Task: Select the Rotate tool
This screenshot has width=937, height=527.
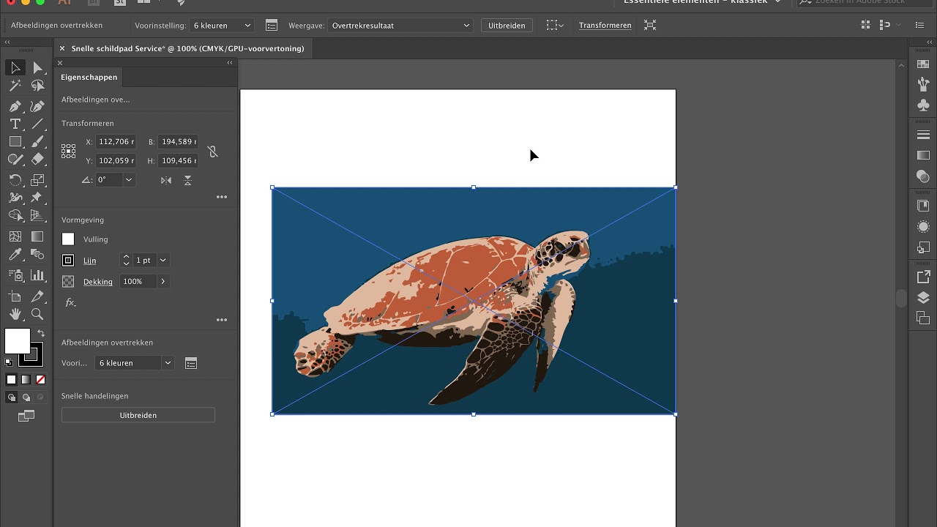Action: point(15,180)
